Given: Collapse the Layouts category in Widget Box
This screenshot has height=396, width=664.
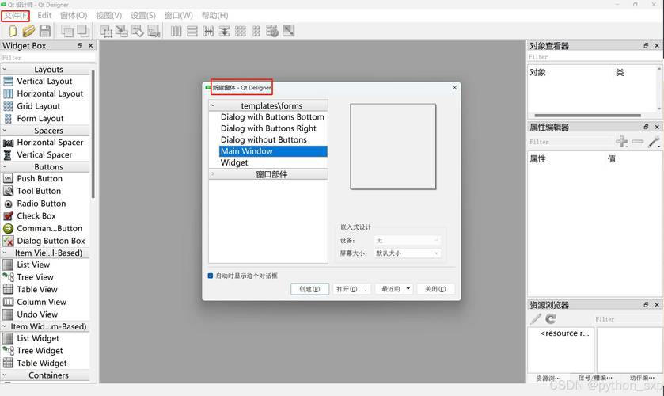Looking at the screenshot, I should click(x=5, y=69).
